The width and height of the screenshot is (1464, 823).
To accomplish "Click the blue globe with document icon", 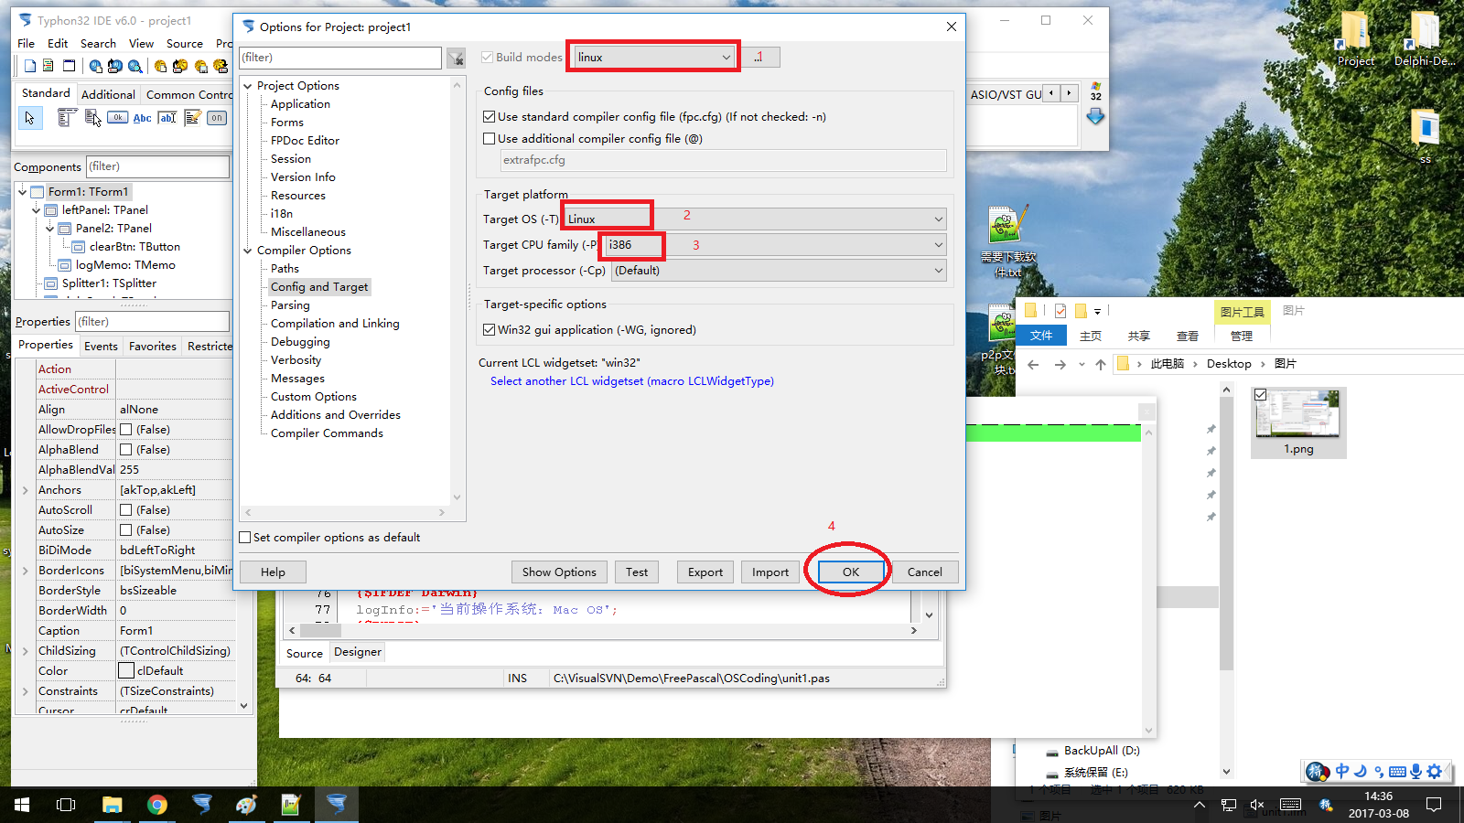I will [95, 66].
